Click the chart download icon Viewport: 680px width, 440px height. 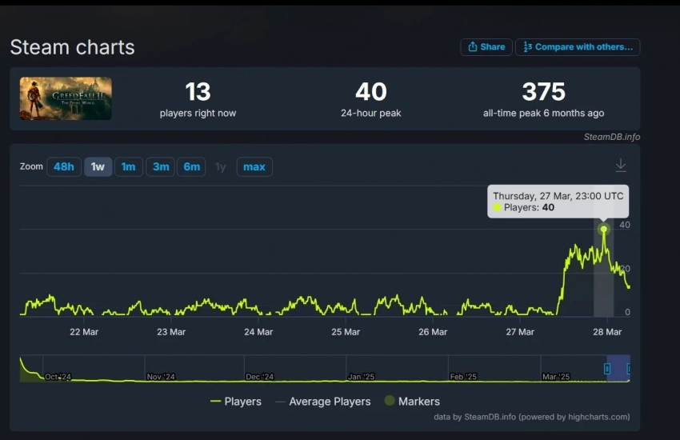coord(621,166)
